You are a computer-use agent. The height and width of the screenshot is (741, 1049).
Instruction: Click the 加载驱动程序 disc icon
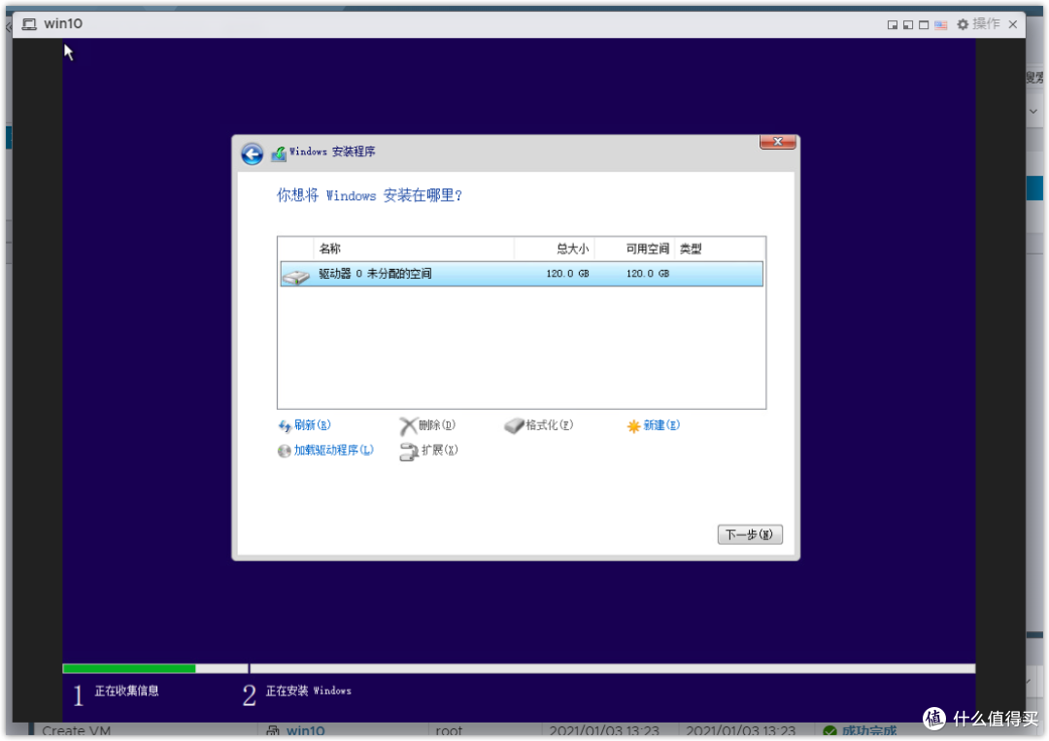(285, 451)
